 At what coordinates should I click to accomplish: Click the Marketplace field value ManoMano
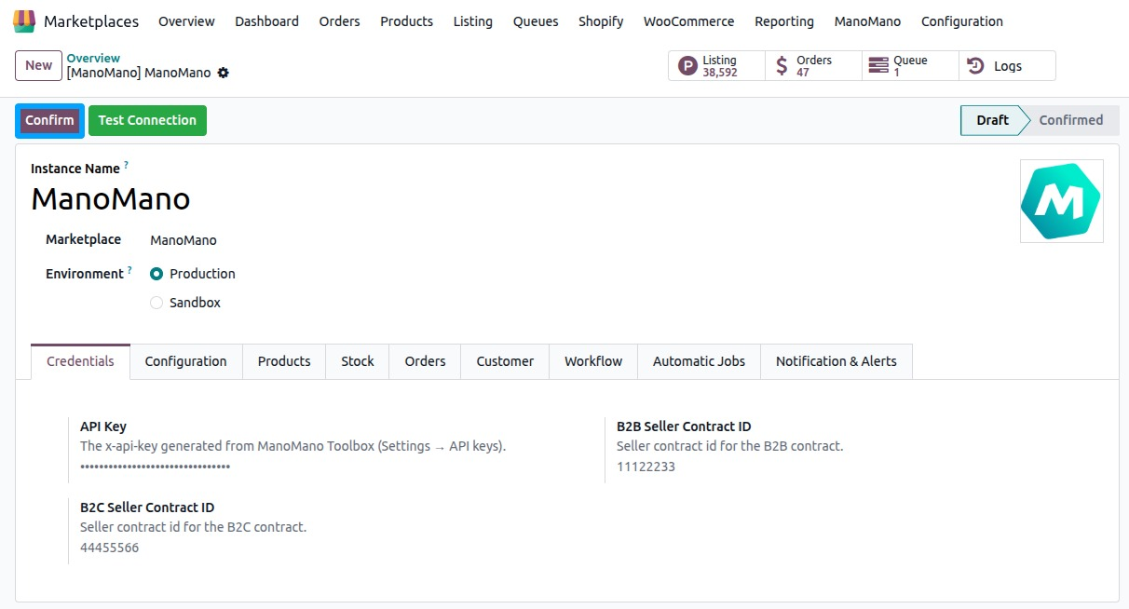pyautogui.click(x=184, y=240)
